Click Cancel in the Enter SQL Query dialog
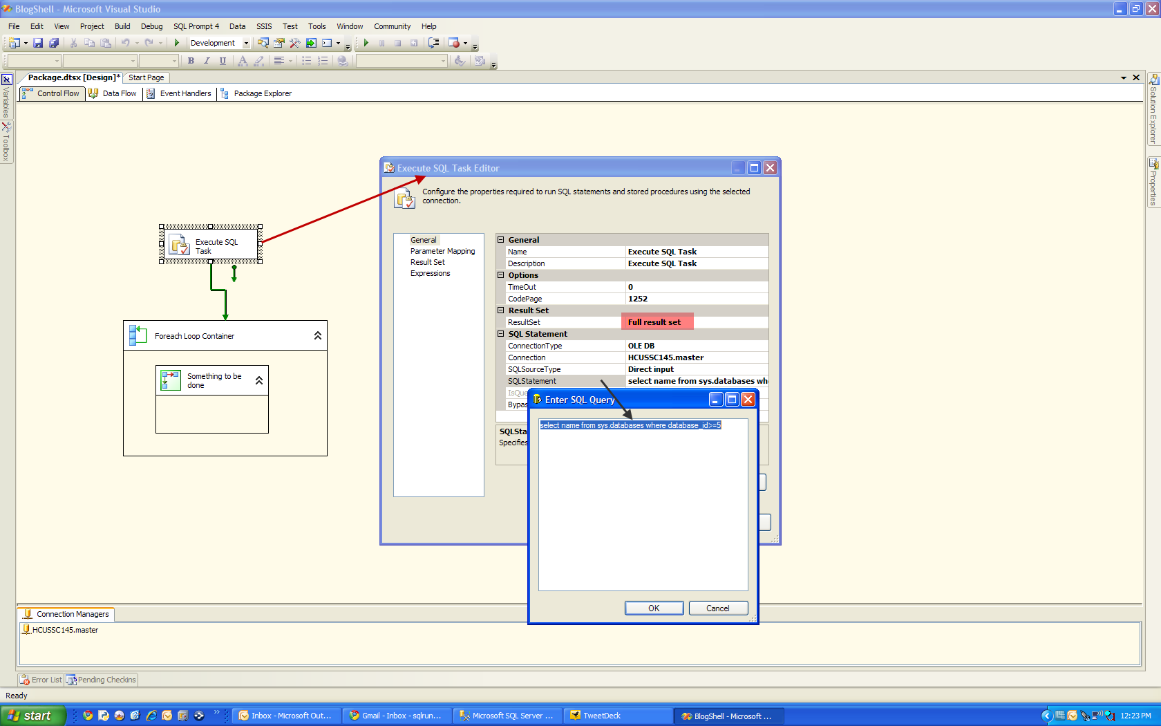 (718, 608)
